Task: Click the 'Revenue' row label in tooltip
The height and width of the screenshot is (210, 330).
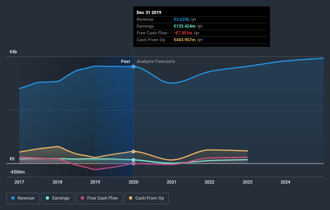Action: point(145,19)
